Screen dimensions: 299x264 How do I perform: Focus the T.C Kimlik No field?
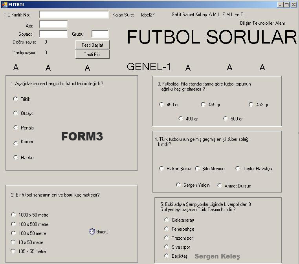(x=74, y=15)
